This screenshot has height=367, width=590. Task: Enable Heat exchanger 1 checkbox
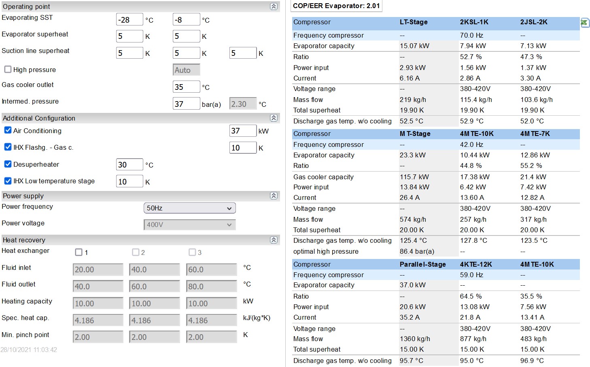79,252
